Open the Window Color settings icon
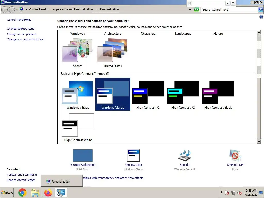 [134, 155]
